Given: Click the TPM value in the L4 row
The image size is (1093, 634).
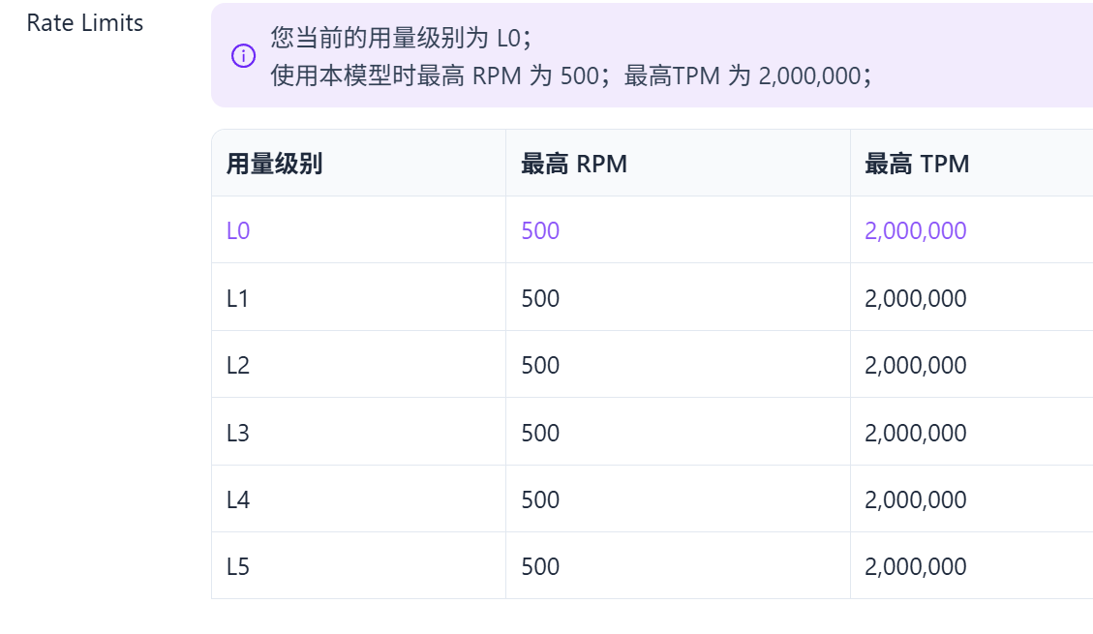Looking at the screenshot, I should (x=915, y=499).
